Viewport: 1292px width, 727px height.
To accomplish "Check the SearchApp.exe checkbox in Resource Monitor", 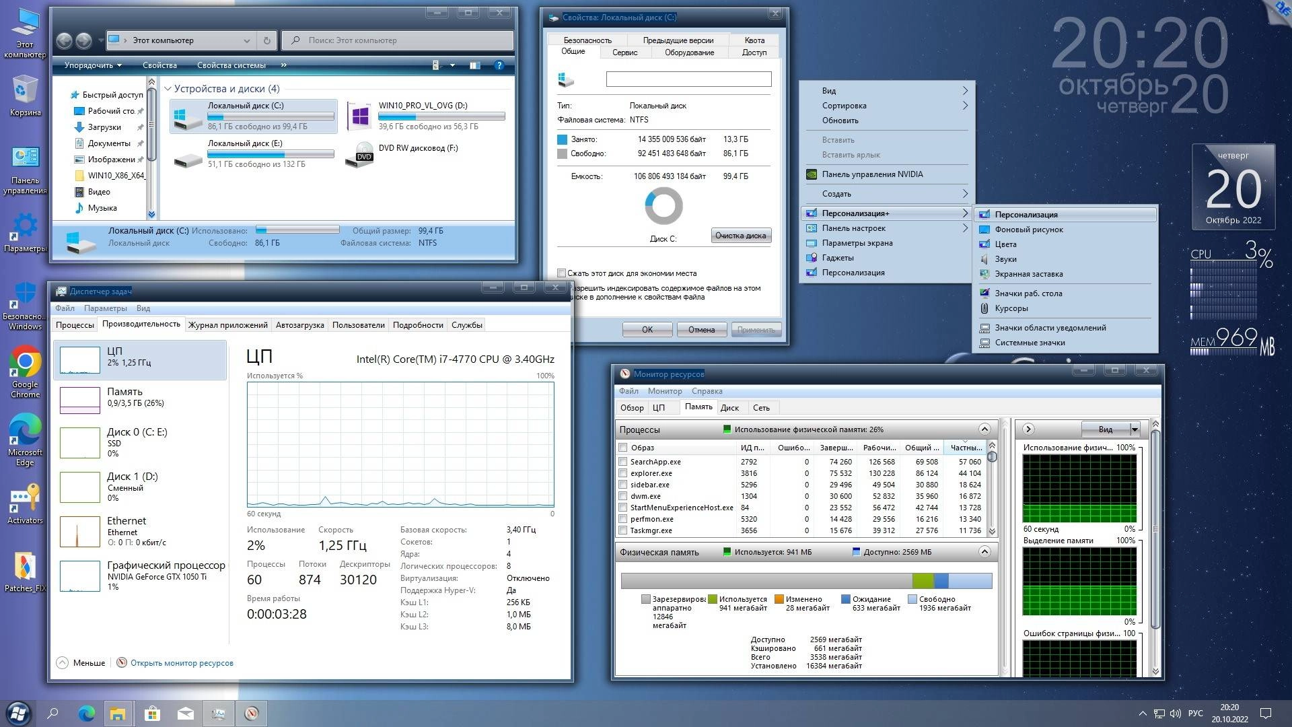I will pos(622,462).
